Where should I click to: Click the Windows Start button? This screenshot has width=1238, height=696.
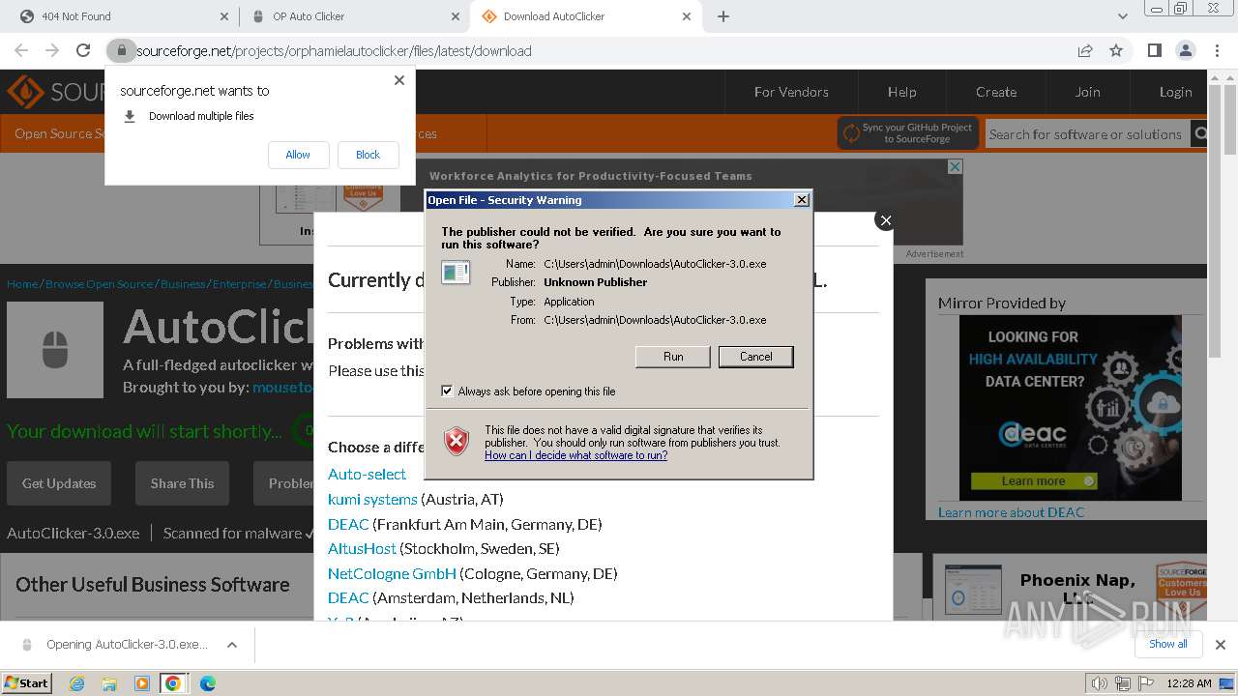[26, 683]
